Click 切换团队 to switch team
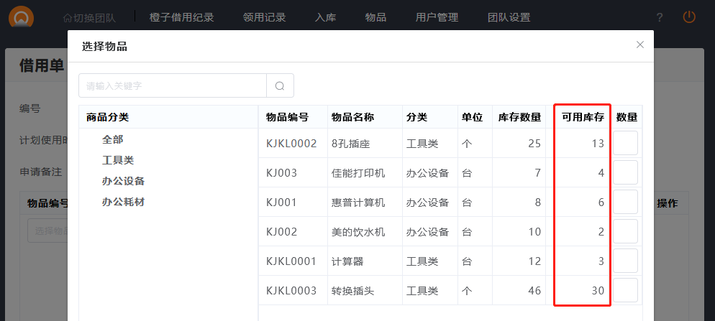This screenshot has height=321, width=715. coord(89,17)
